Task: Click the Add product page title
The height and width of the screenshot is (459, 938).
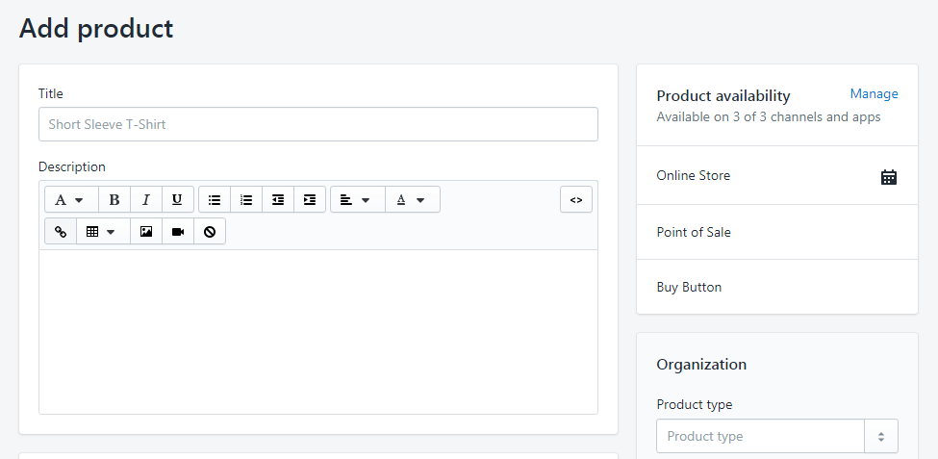Action: pyautogui.click(x=96, y=28)
